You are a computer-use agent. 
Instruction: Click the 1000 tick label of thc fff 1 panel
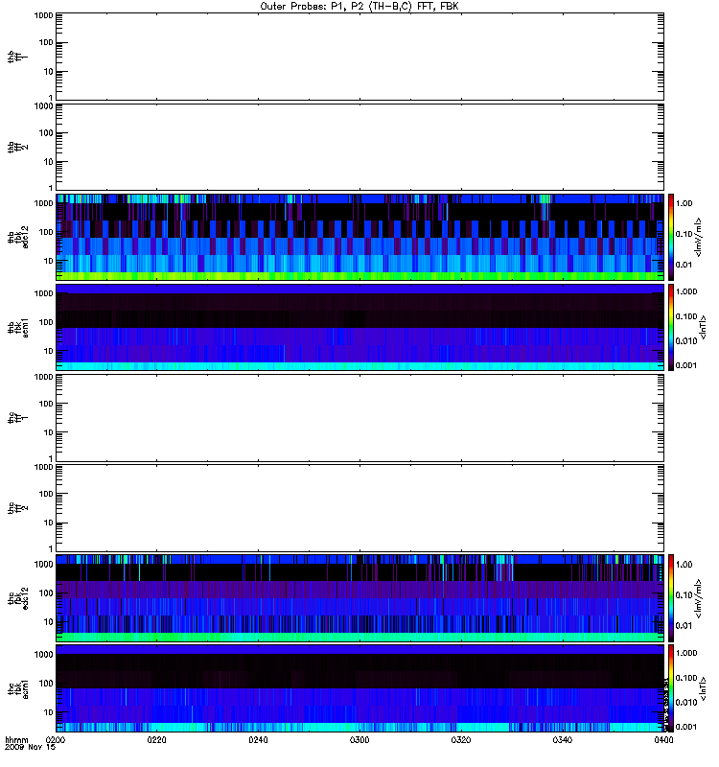point(43,377)
